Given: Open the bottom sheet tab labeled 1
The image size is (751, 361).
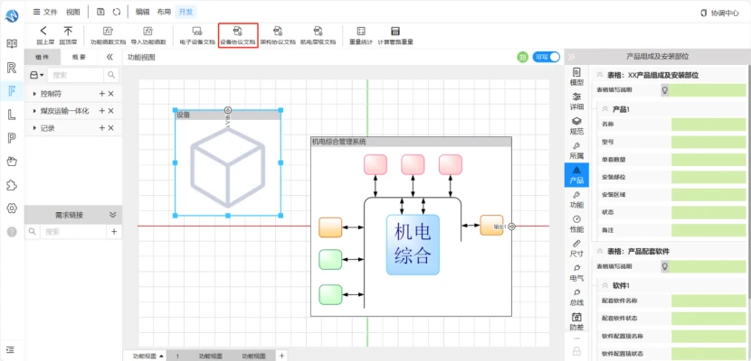Looking at the screenshot, I should click(x=177, y=356).
